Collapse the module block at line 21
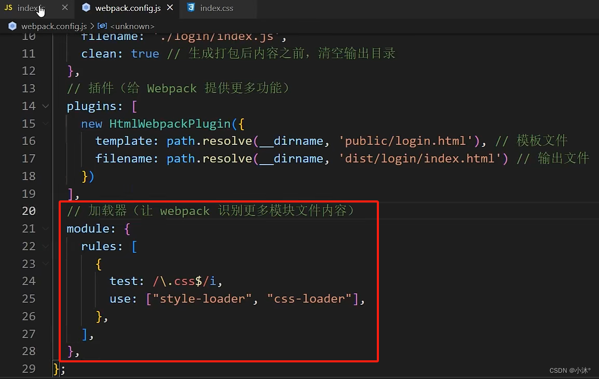Viewport: 599px width, 379px height. [x=45, y=228]
